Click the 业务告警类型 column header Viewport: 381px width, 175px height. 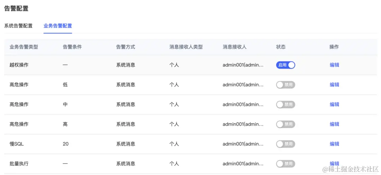[24, 47]
